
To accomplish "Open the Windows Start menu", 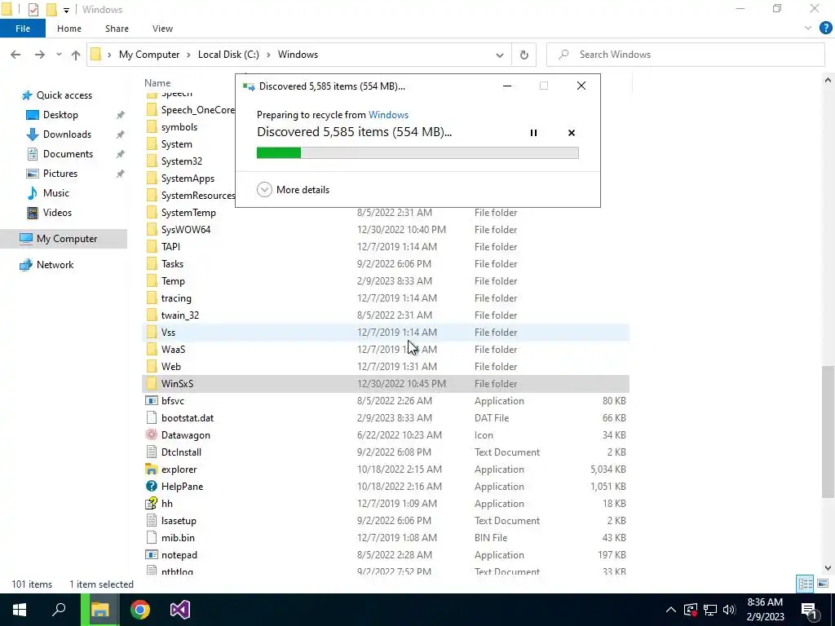I will (20, 610).
